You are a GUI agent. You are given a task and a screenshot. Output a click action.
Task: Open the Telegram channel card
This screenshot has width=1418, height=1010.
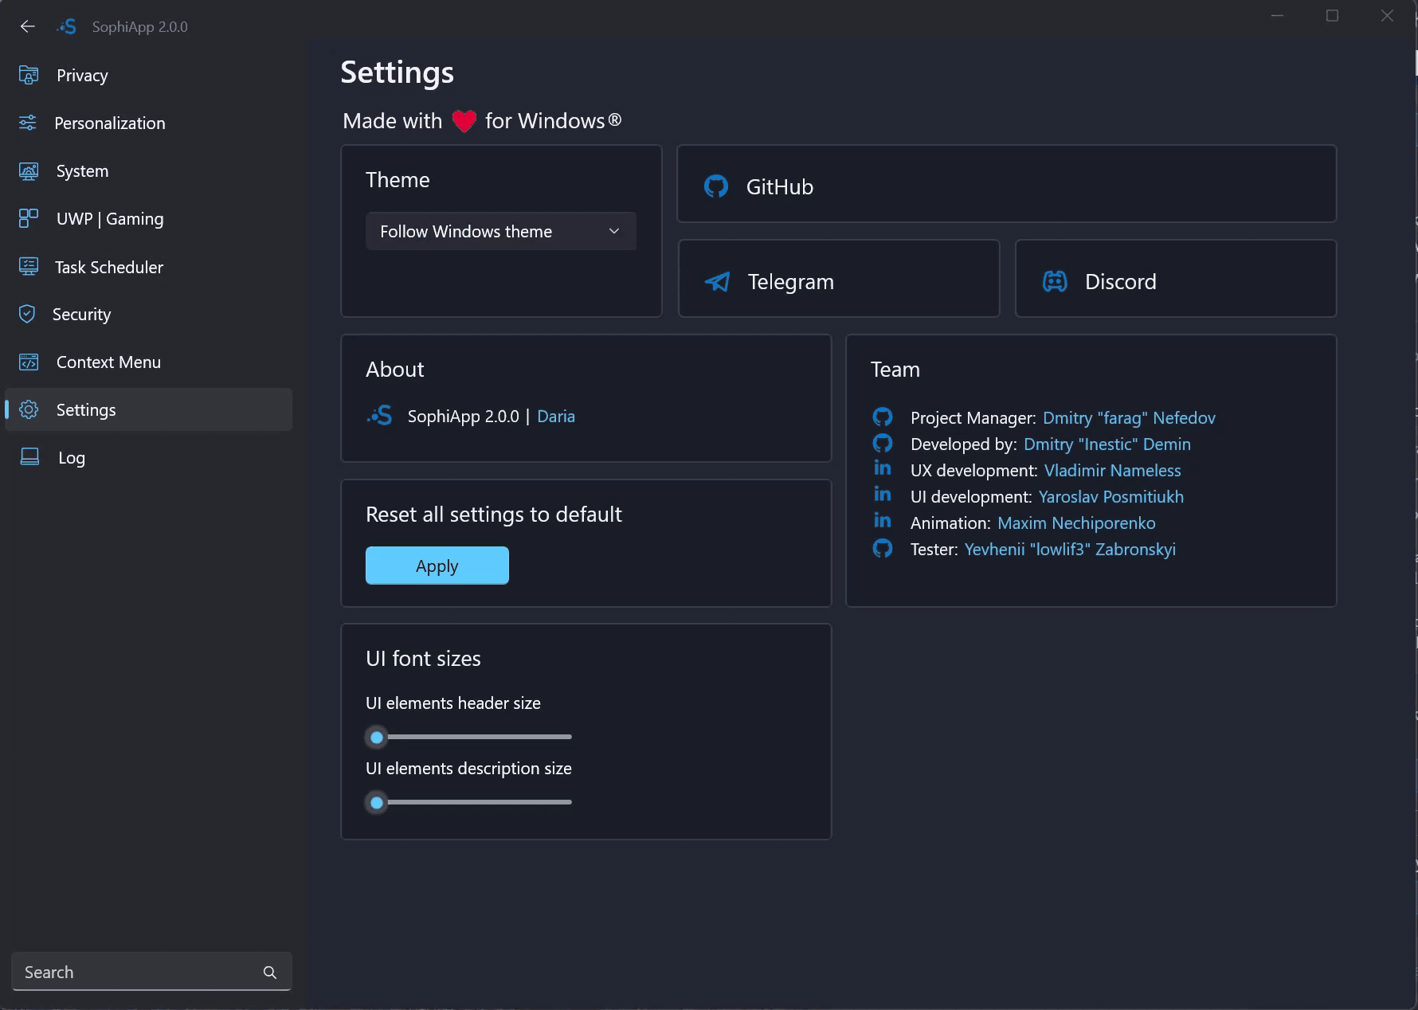pyautogui.click(x=838, y=280)
